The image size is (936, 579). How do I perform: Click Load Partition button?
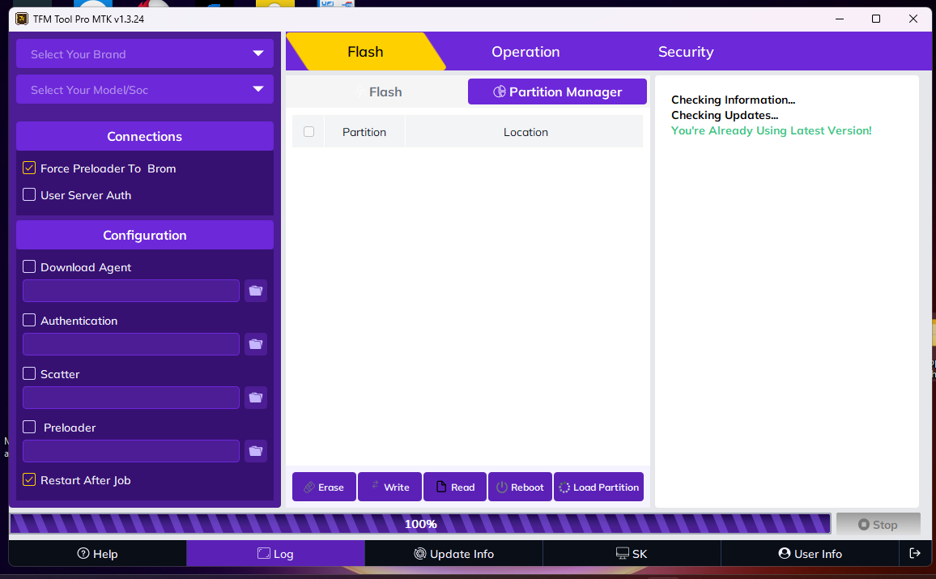coord(598,487)
